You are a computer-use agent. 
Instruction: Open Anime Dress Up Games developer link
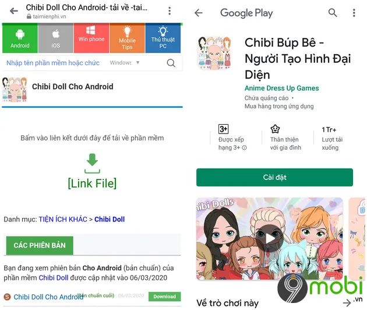tap(281, 88)
